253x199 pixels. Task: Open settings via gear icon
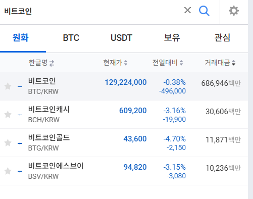(x=234, y=11)
